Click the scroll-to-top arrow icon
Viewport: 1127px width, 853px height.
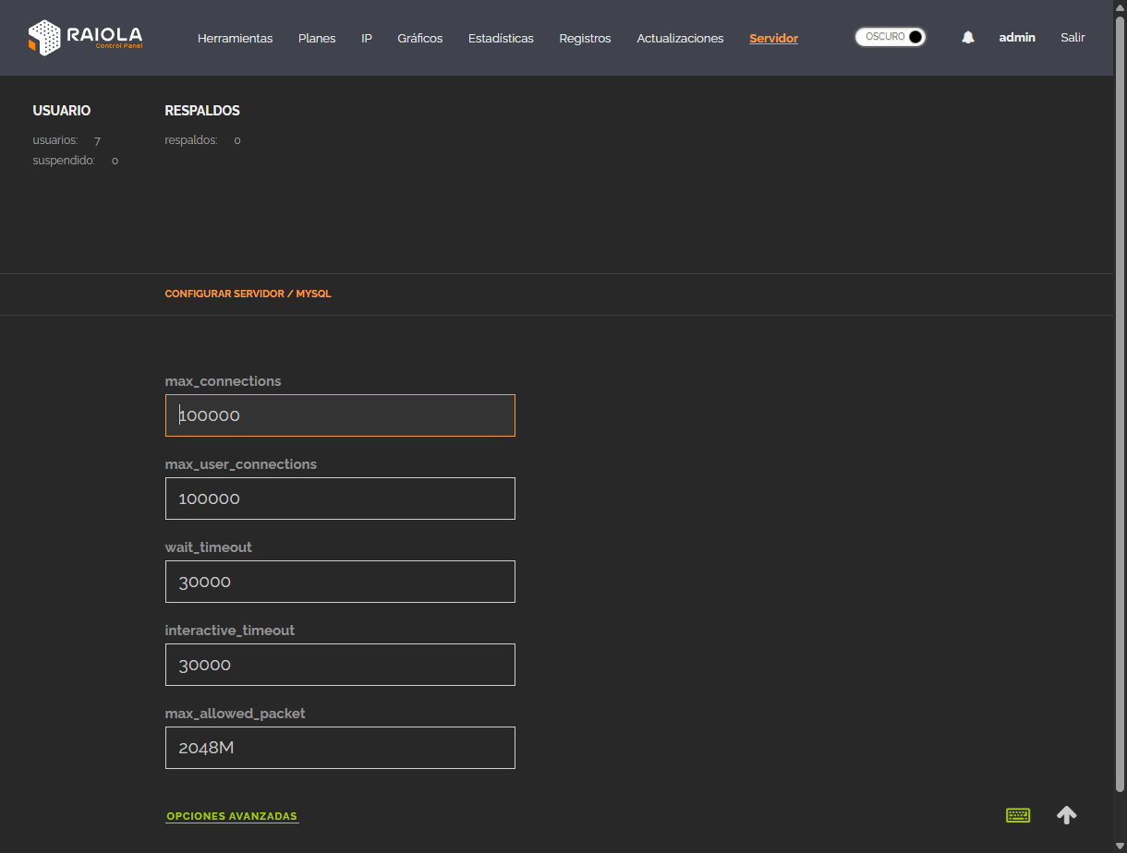[1067, 815]
